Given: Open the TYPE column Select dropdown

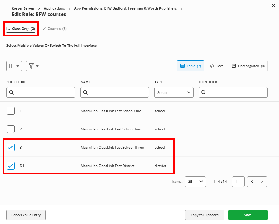Looking at the screenshot, I should point(174,92).
